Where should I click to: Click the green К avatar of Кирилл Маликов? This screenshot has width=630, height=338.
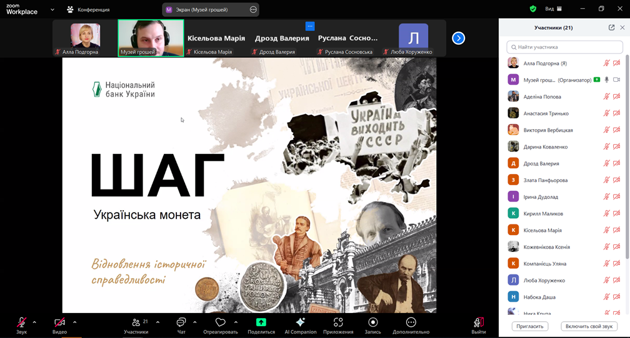click(513, 213)
